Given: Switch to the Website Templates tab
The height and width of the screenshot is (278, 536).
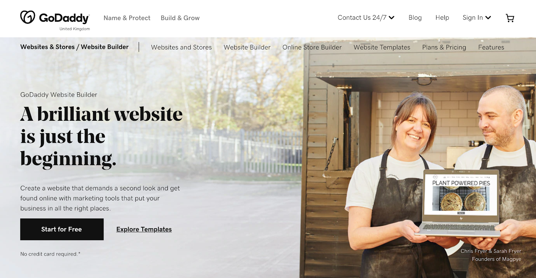Looking at the screenshot, I should click(382, 47).
